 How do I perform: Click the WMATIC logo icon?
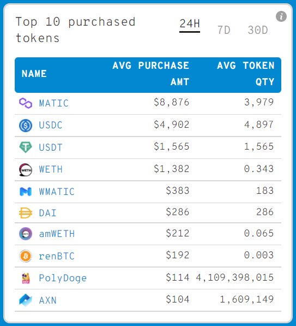26,192
